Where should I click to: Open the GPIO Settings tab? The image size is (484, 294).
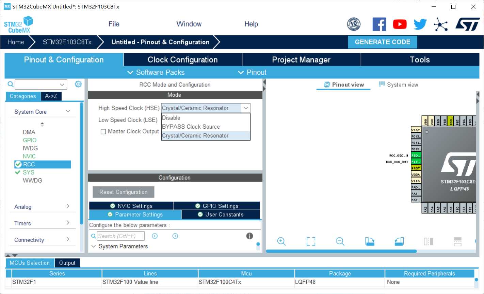217,206
